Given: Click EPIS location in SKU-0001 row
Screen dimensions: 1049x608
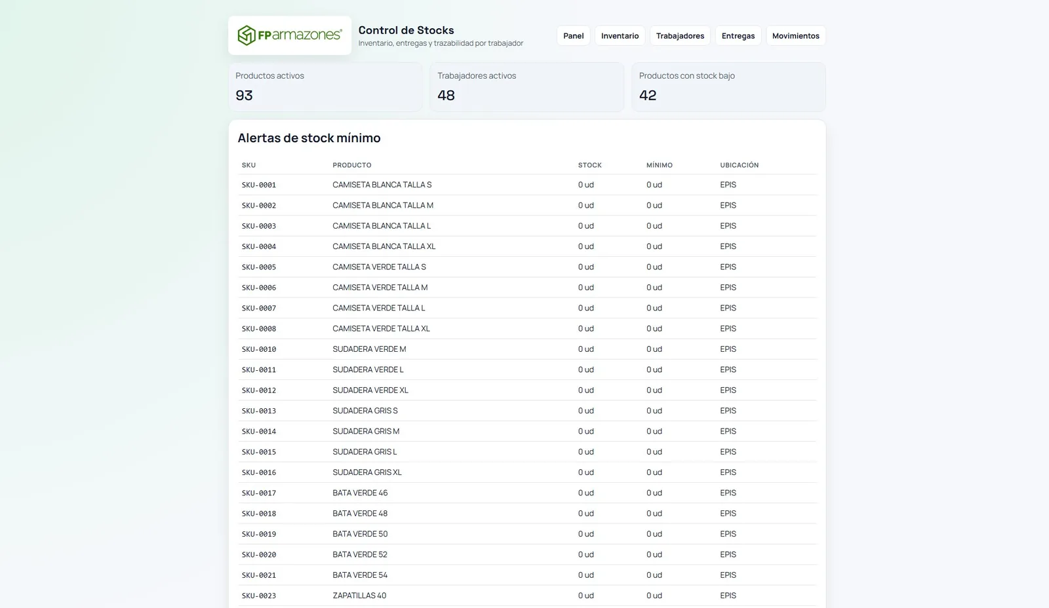Looking at the screenshot, I should tap(728, 185).
